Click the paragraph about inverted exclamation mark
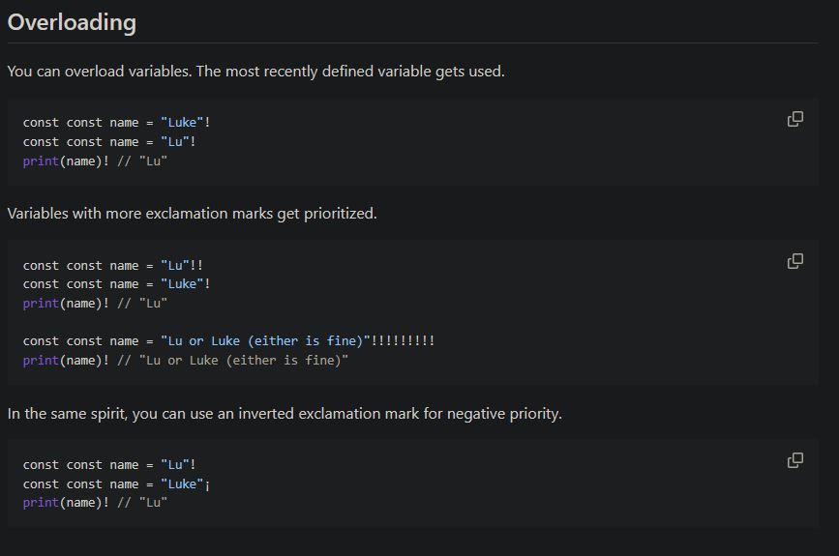Viewport: 839px width, 556px height. 285,414
